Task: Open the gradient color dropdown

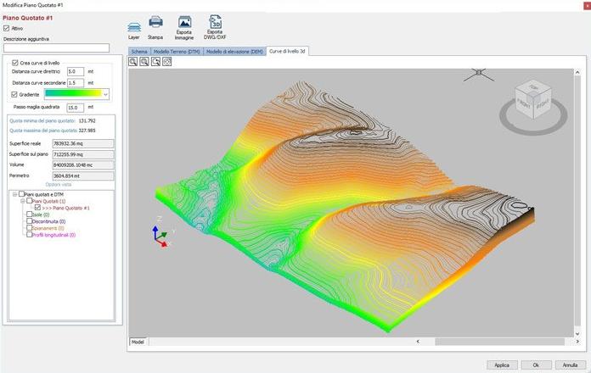Action: [106, 95]
